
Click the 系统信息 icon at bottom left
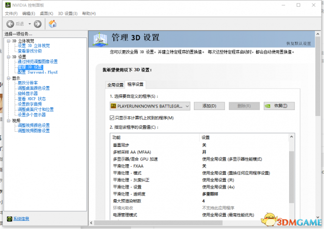coord(9,219)
